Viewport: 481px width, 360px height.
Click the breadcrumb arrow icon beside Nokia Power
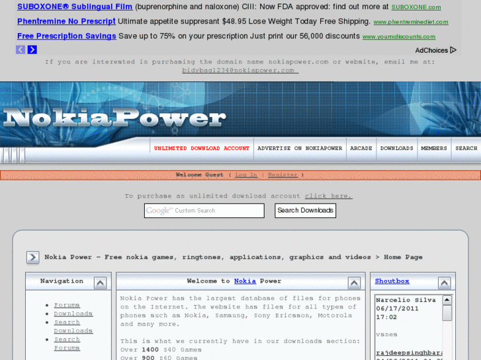32,258
